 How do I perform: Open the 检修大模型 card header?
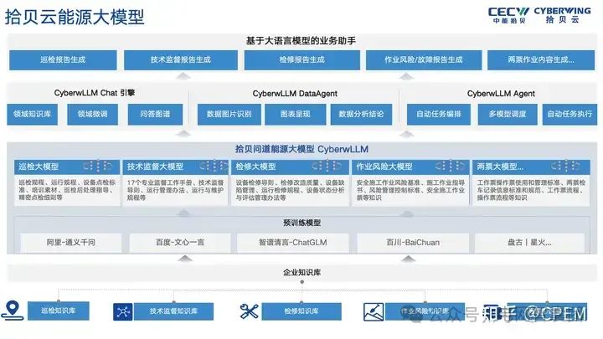(x=290, y=167)
